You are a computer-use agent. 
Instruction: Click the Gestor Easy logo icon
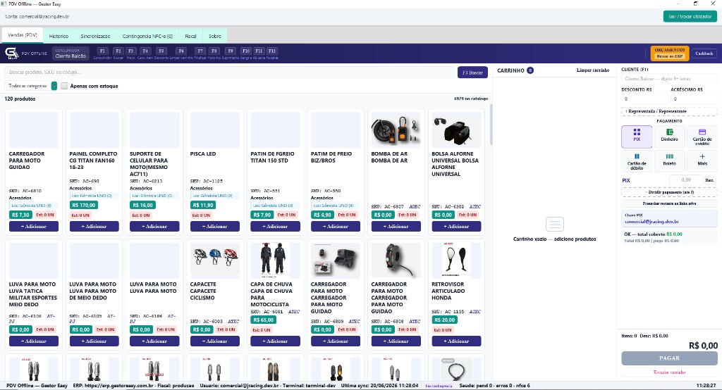point(11,54)
